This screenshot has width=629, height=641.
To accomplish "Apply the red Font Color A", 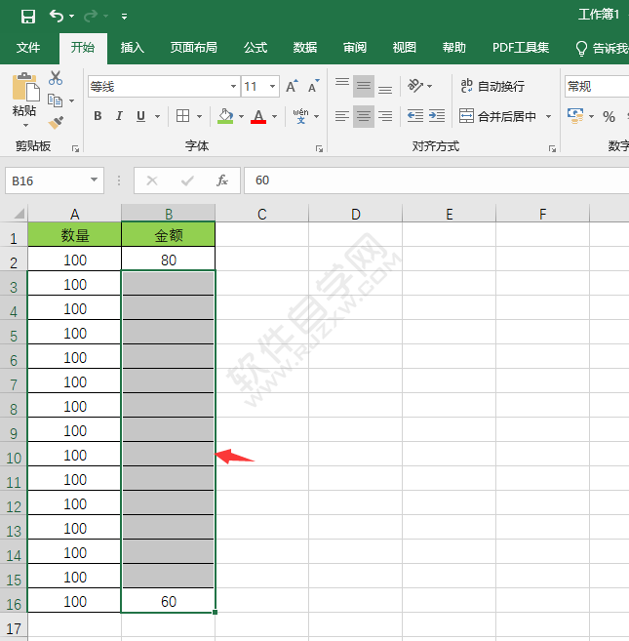I will [x=258, y=116].
